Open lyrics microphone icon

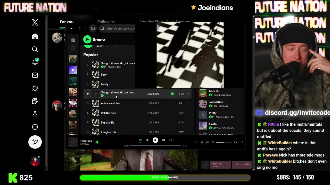tap(196, 142)
